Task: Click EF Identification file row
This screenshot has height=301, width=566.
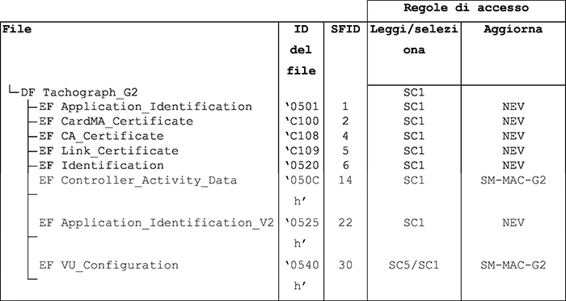Action: click(101, 165)
